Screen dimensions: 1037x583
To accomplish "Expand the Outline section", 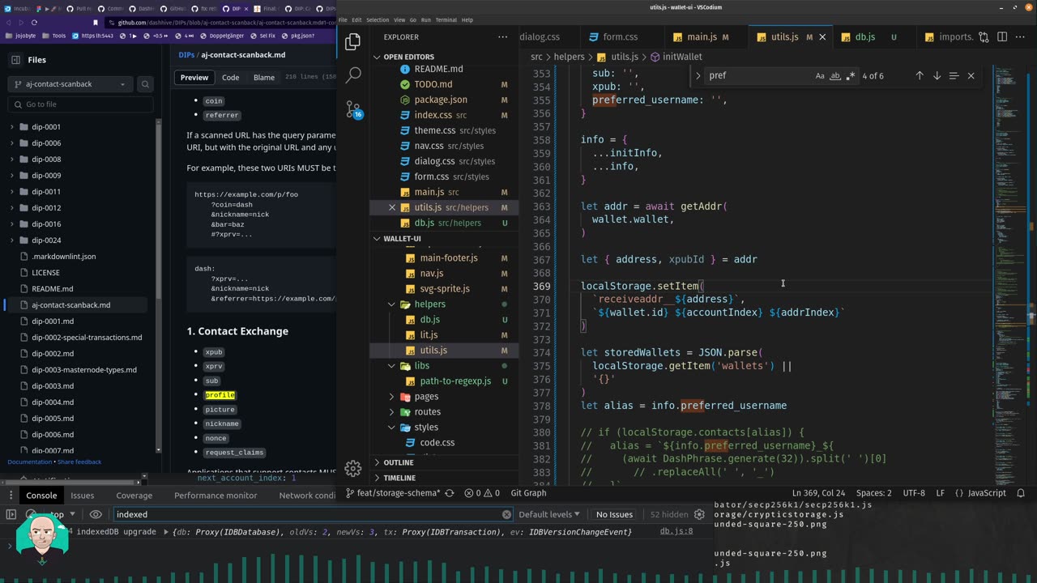I will click(398, 462).
